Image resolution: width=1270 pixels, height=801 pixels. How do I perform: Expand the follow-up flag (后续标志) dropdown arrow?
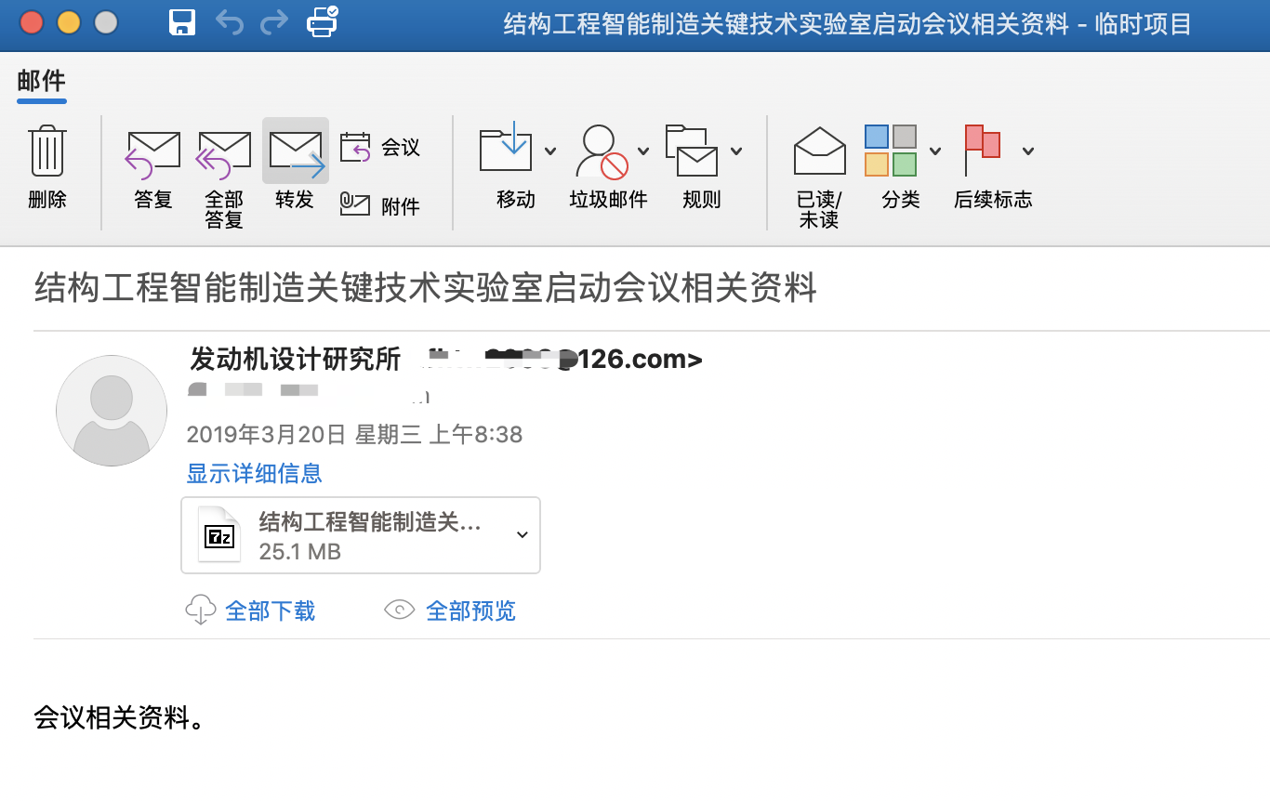point(1028,151)
